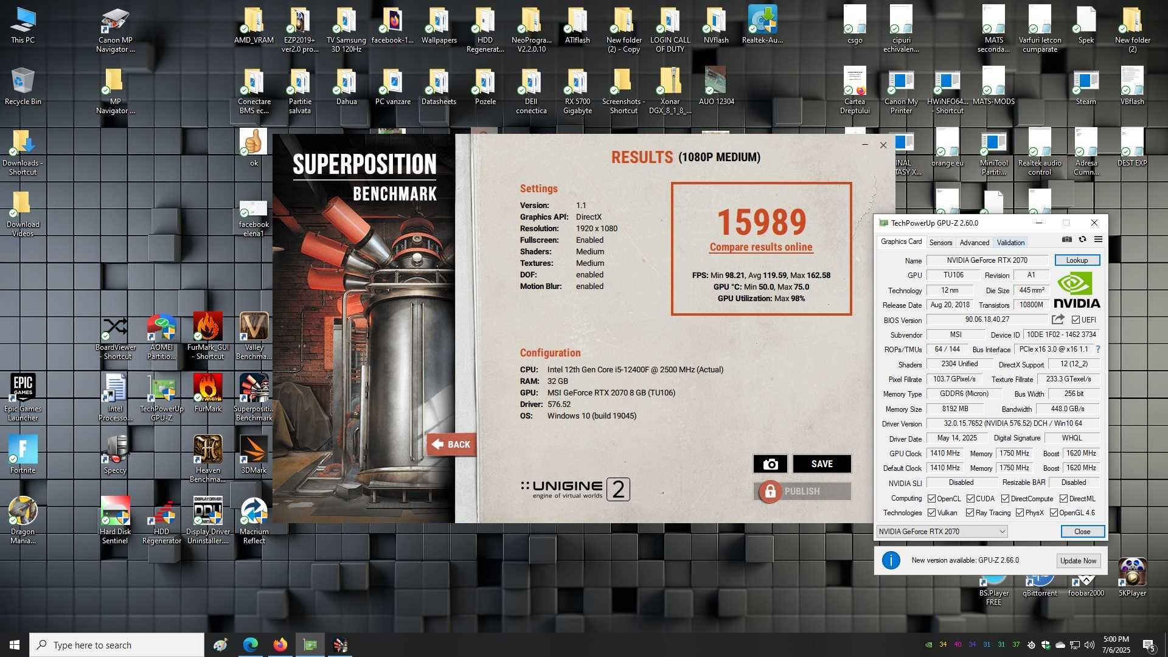The height and width of the screenshot is (657, 1168).
Task: Click the GPU-Z screenshot camera icon
Action: (x=1067, y=240)
